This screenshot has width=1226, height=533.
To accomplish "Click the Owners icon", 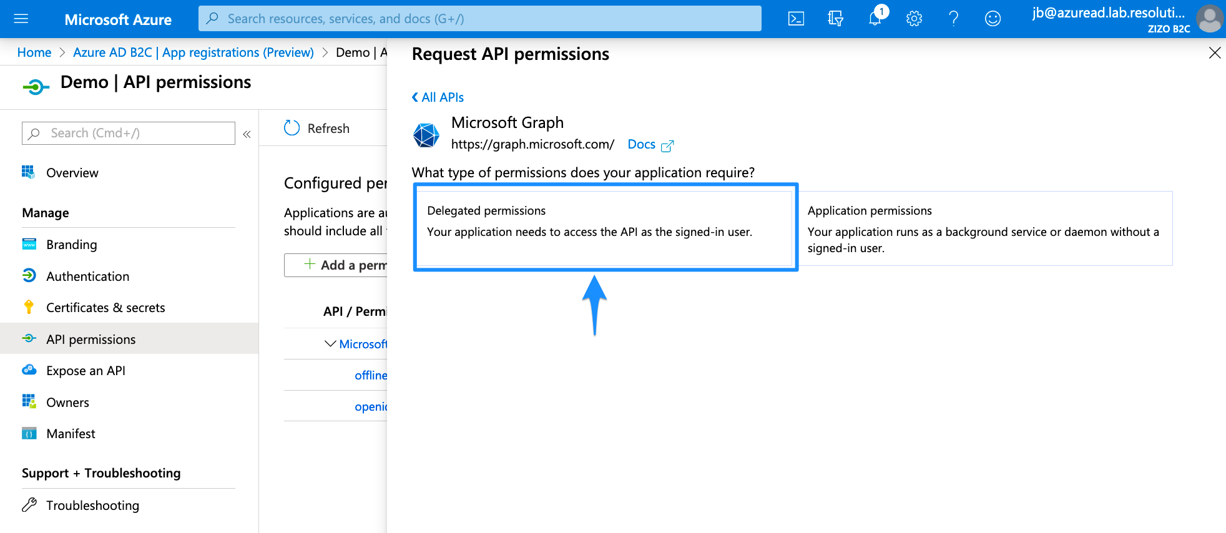I will 29,401.
